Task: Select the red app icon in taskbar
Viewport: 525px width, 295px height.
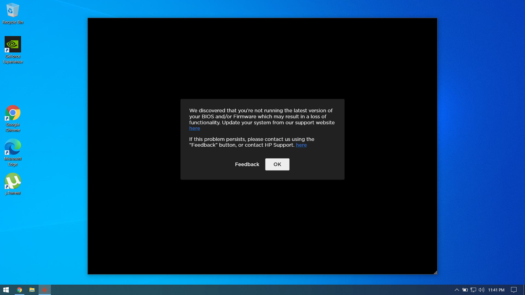Action: pos(45,290)
